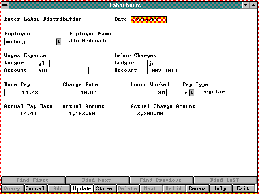Click the Employee code text box
Screen dimensions: 259x194
pyautogui.click(x=30, y=42)
